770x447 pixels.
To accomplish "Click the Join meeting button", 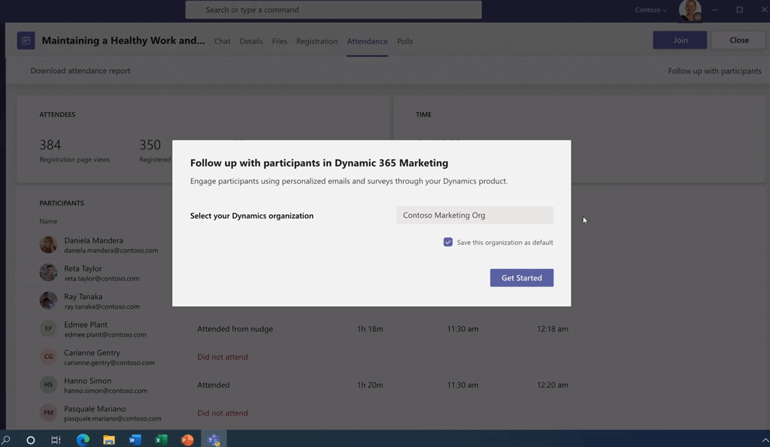I will point(680,41).
